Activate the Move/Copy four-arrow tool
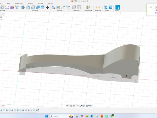This screenshot has height=118, width=157. click(x=47, y=7)
